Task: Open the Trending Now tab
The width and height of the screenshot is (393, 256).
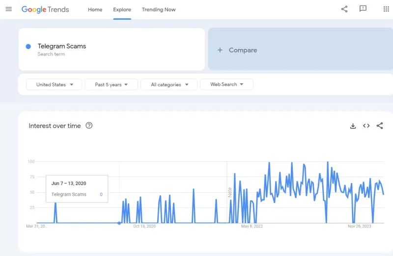Action: tap(159, 9)
